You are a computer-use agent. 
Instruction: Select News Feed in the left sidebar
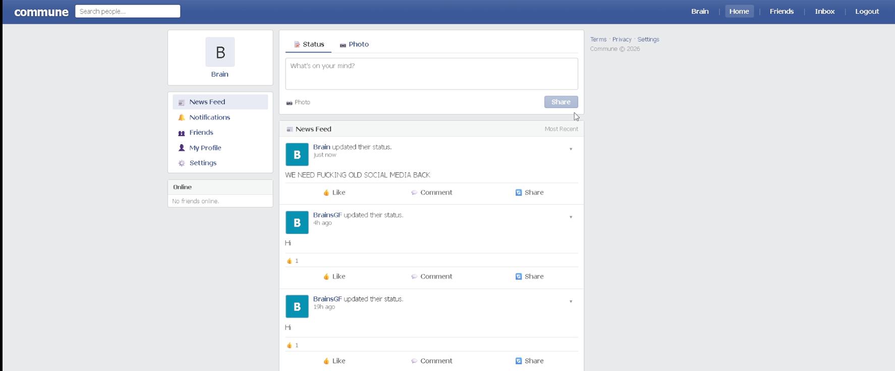[x=220, y=102]
